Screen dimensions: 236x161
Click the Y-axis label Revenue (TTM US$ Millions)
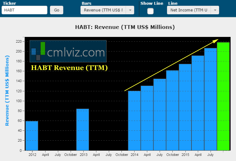coord(7,91)
